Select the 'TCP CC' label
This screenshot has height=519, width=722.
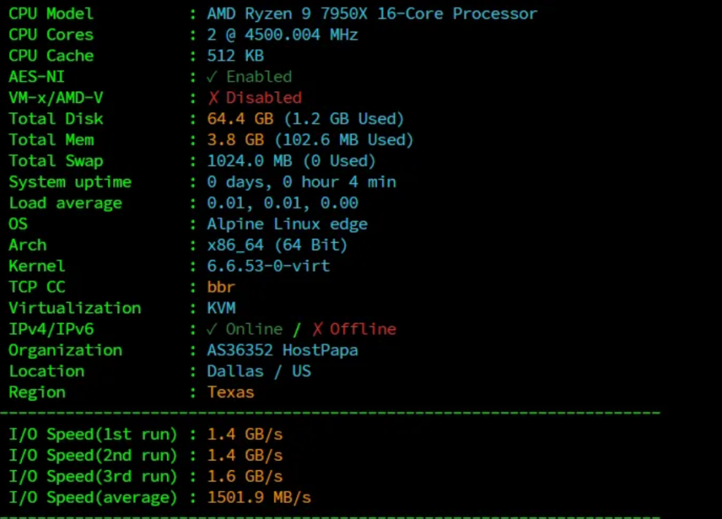coord(37,288)
